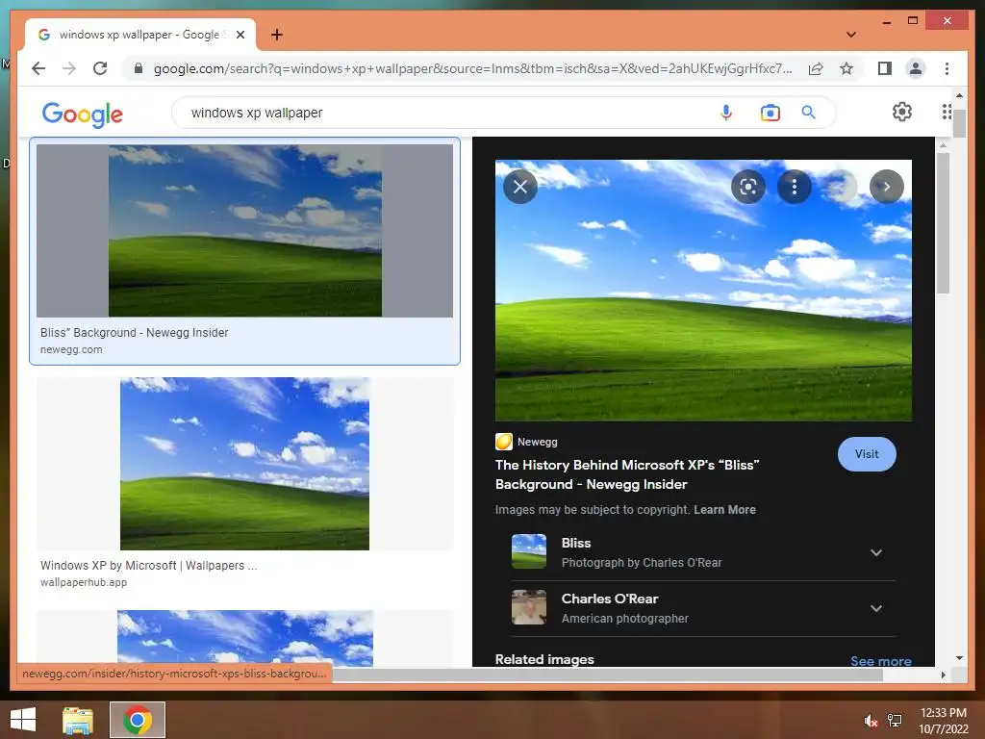
Task: Click the newegg.com source text
Action: coord(71,349)
